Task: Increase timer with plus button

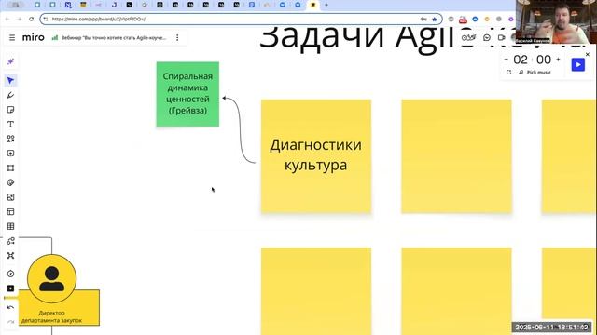Action: pyautogui.click(x=558, y=60)
